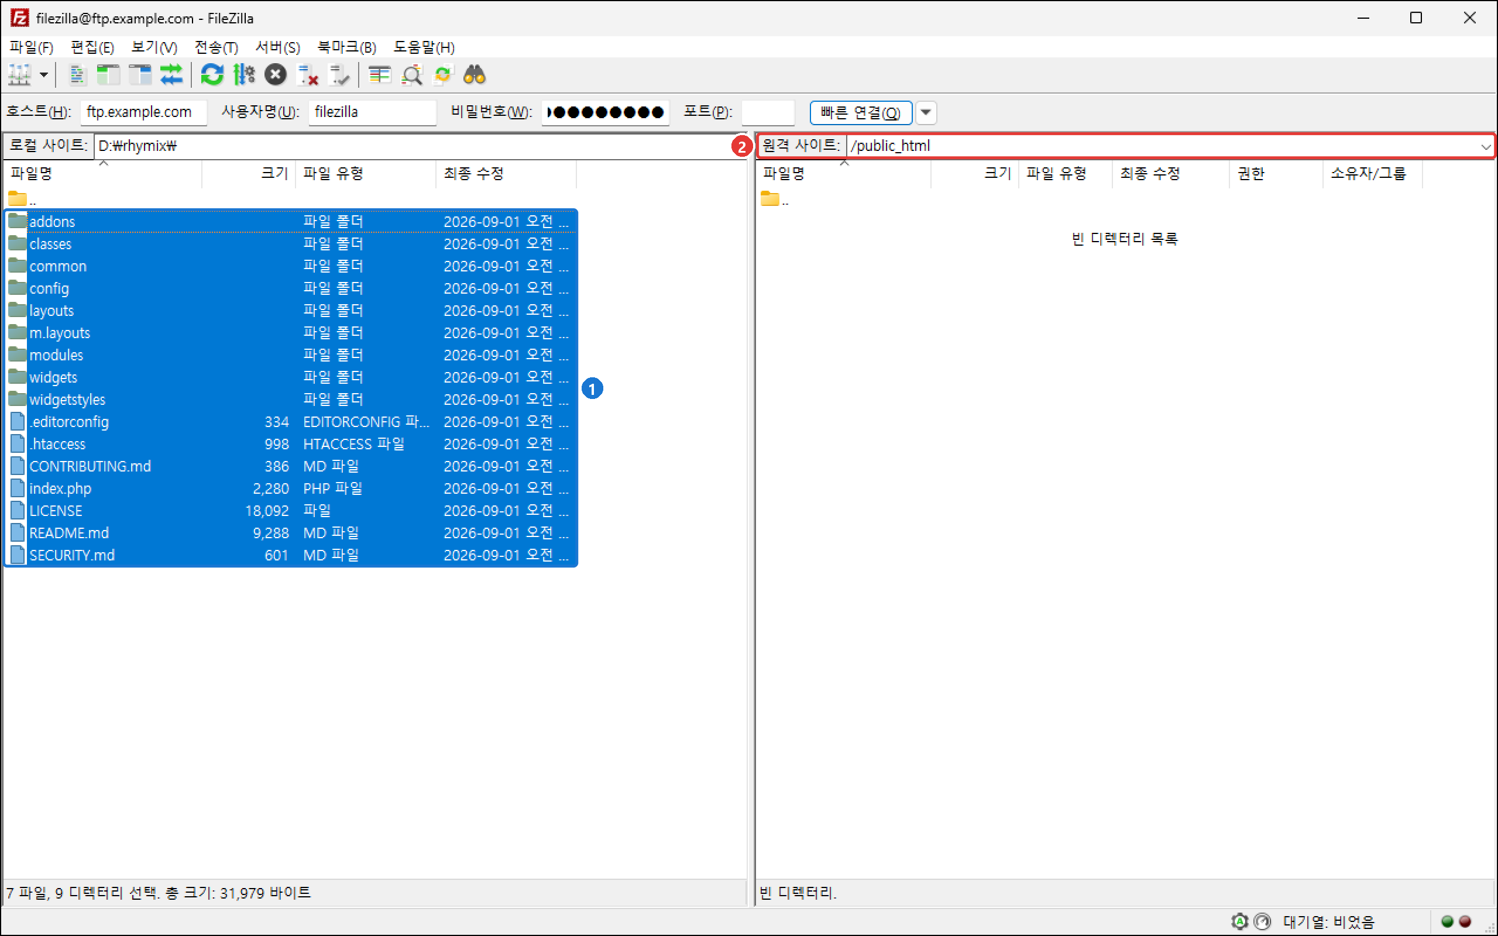Expand the Site Manager dropdown arrow
Image resolution: width=1498 pixels, height=936 pixels.
coord(44,75)
